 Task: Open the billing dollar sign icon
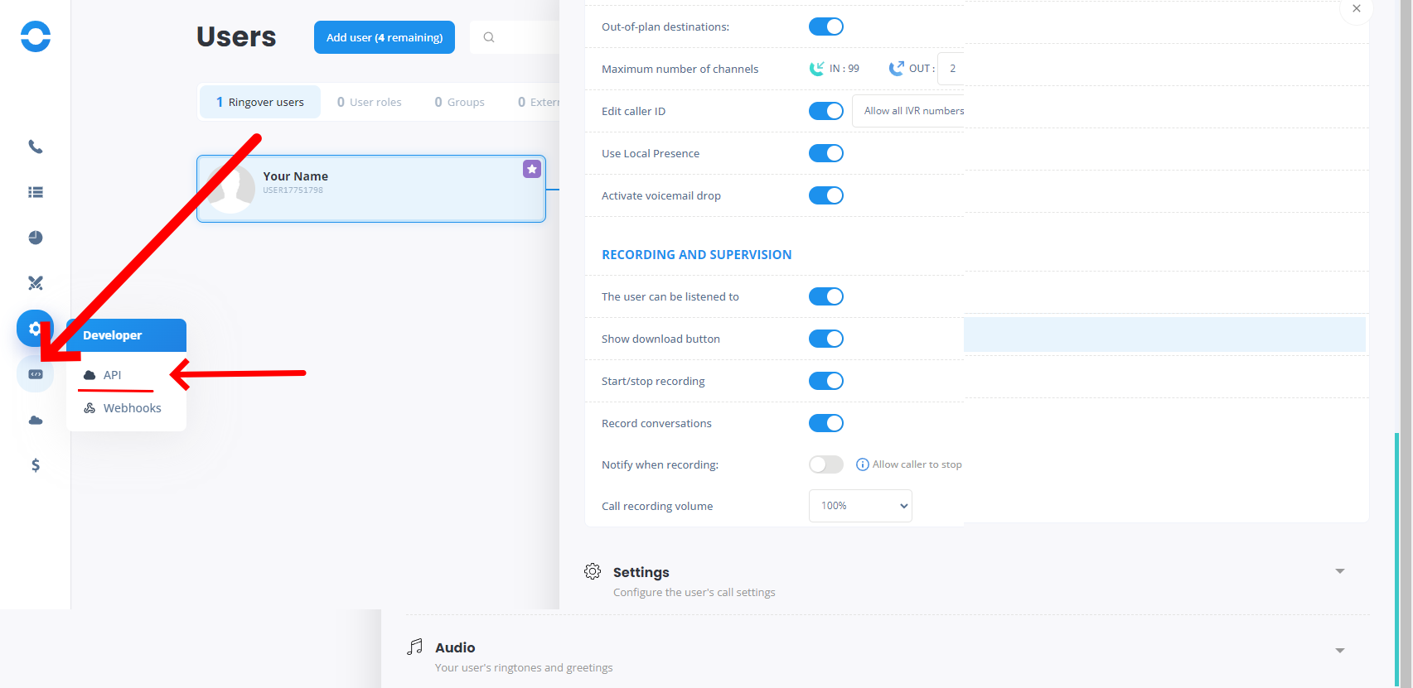36,465
